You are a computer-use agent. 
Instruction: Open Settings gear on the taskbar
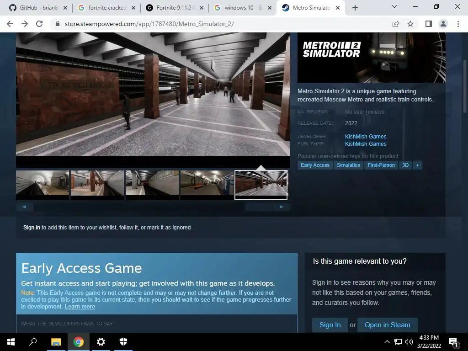tap(101, 342)
